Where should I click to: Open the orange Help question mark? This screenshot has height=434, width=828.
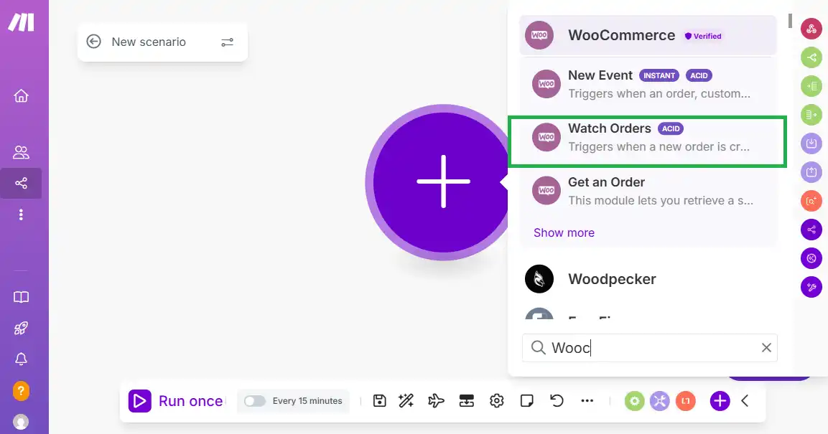point(21,391)
